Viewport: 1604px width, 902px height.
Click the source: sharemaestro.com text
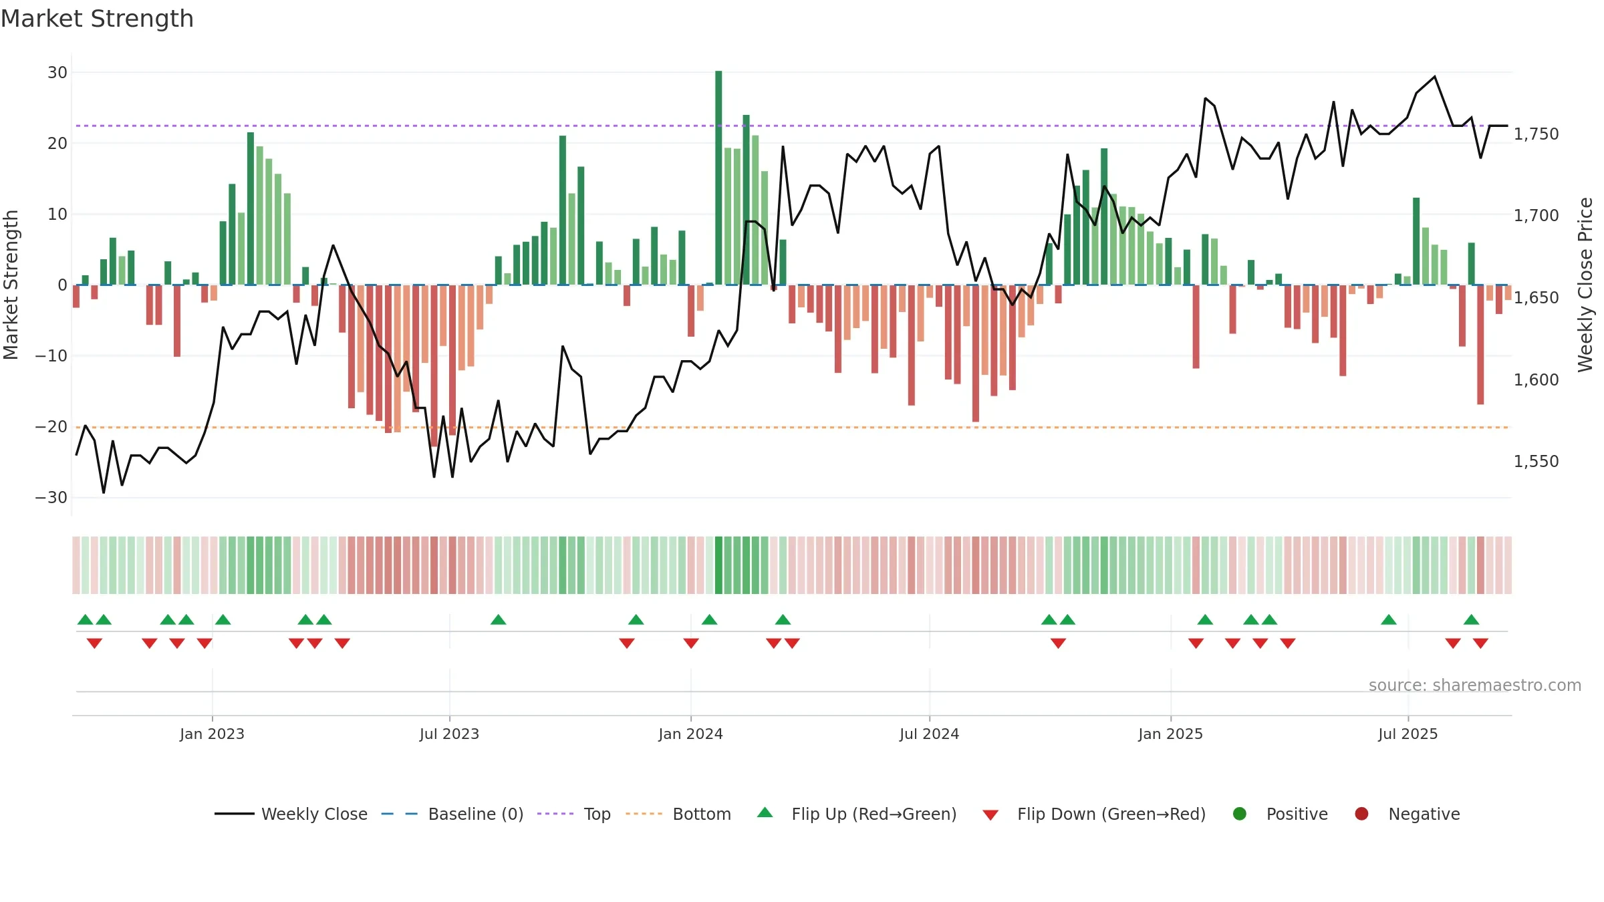[x=1475, y=686]
